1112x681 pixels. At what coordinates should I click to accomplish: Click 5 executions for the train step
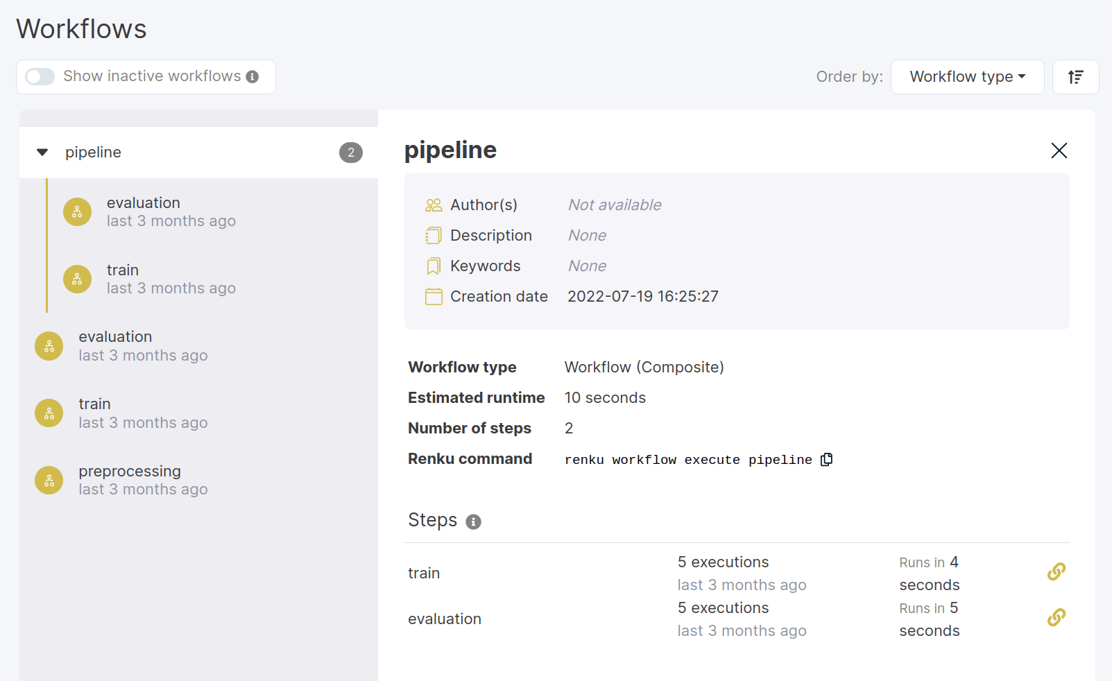[x=723, y=562]
